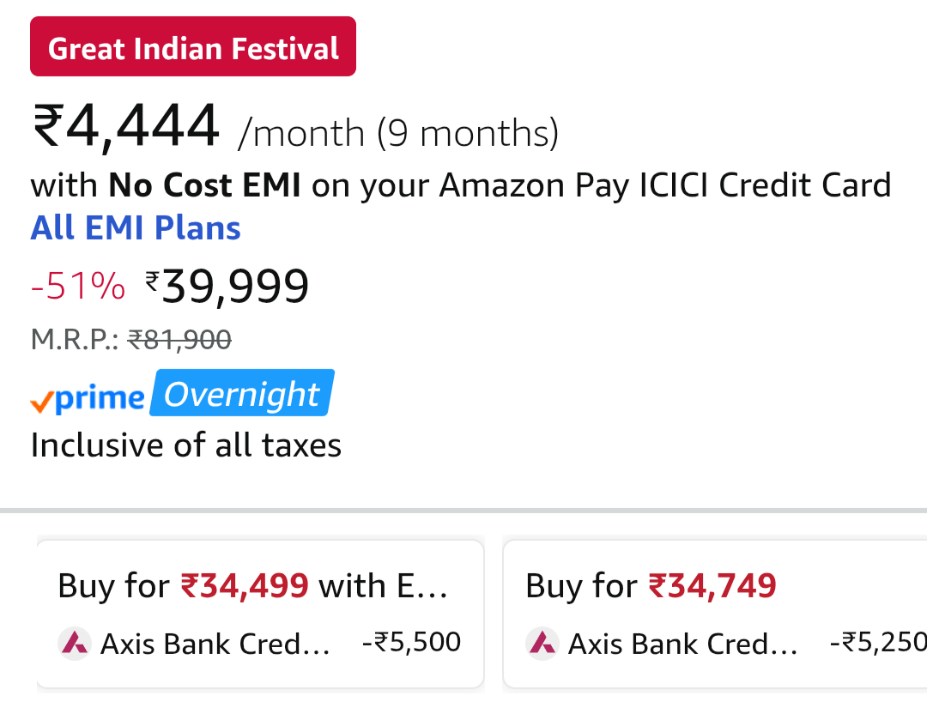Click the Amazon Pay ICICI Credit Card text

click(665, 185)
